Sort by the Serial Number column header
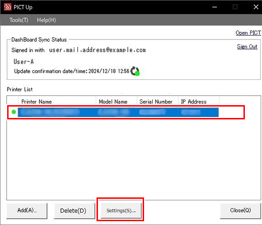262x225 pixels. (157, 102)
